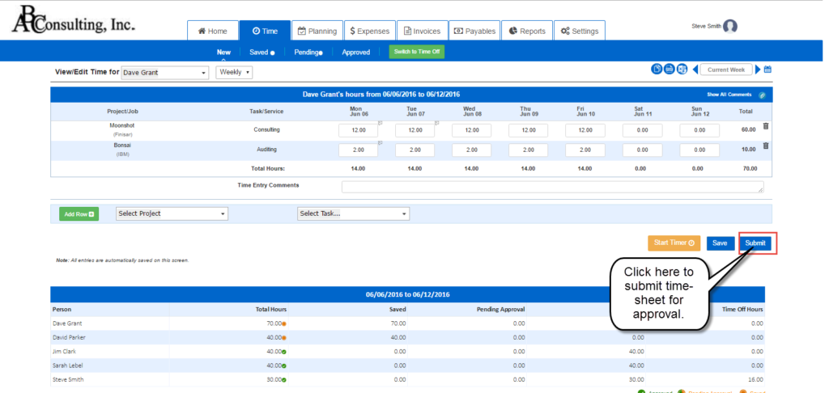The width and height of the screenshot is (829, 393).
Task: Delete the Moonshot row trash icon
Action: coord(766,125)
